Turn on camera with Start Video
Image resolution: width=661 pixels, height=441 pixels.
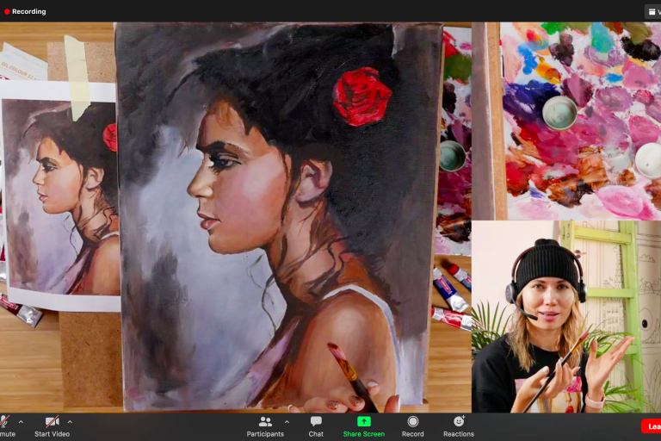52,426
